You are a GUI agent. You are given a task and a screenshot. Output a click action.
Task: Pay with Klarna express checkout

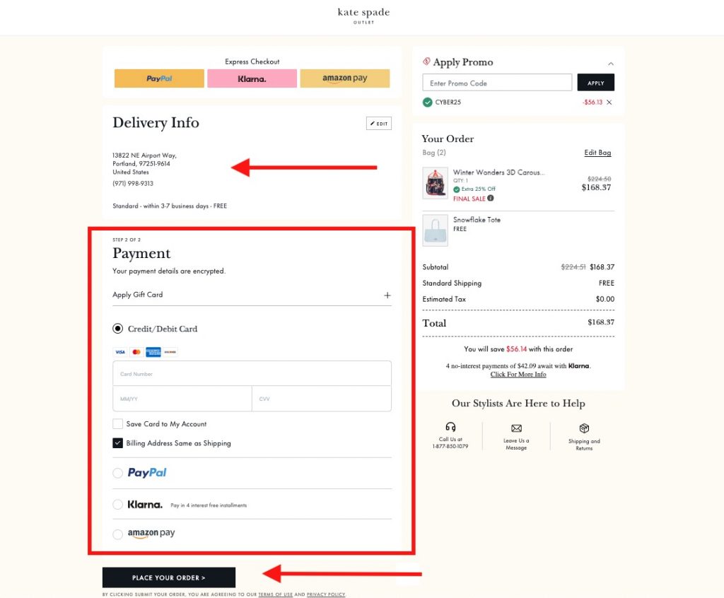point(252,78)
